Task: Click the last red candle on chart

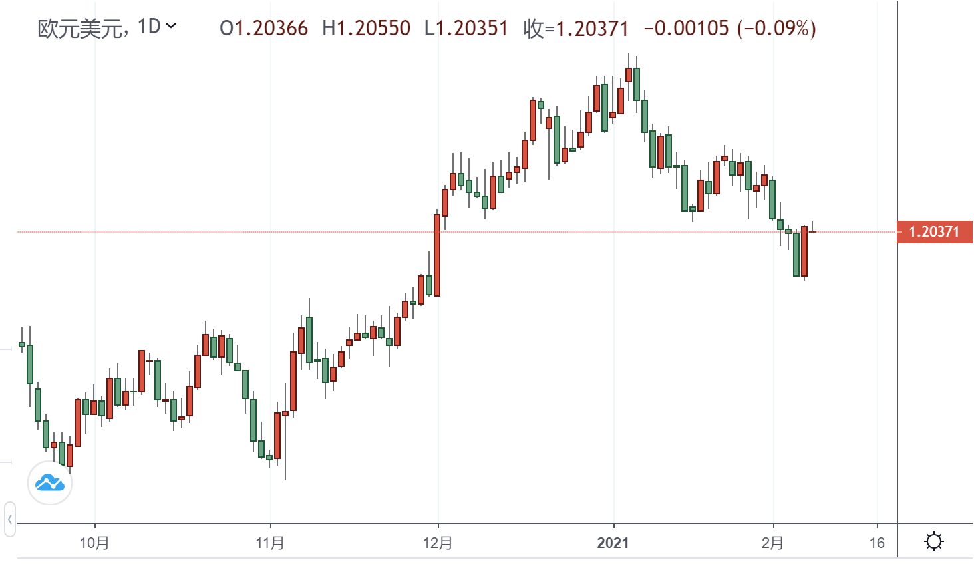Action: click(x=804, y=251)
